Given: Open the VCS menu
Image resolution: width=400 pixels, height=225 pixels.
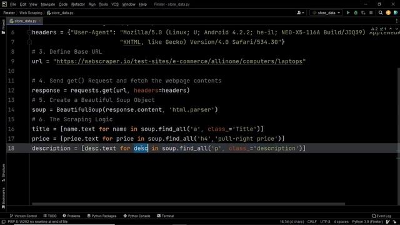Looking at the screenshot, I should 115,4.
